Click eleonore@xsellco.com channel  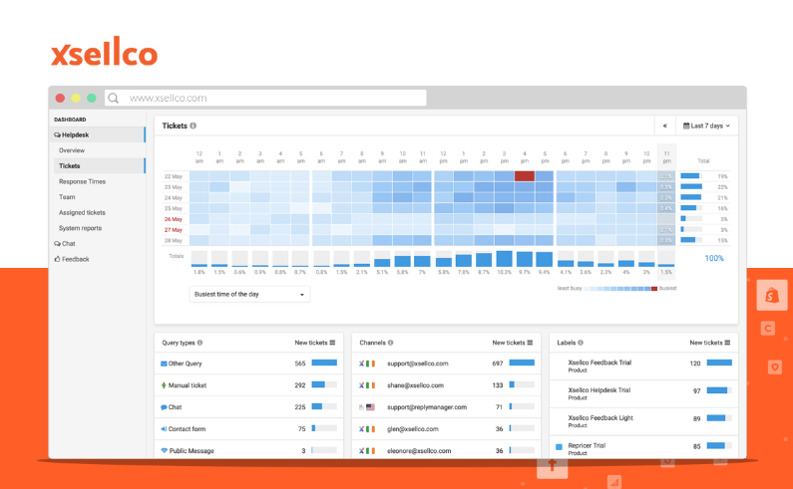pos(419,450)
